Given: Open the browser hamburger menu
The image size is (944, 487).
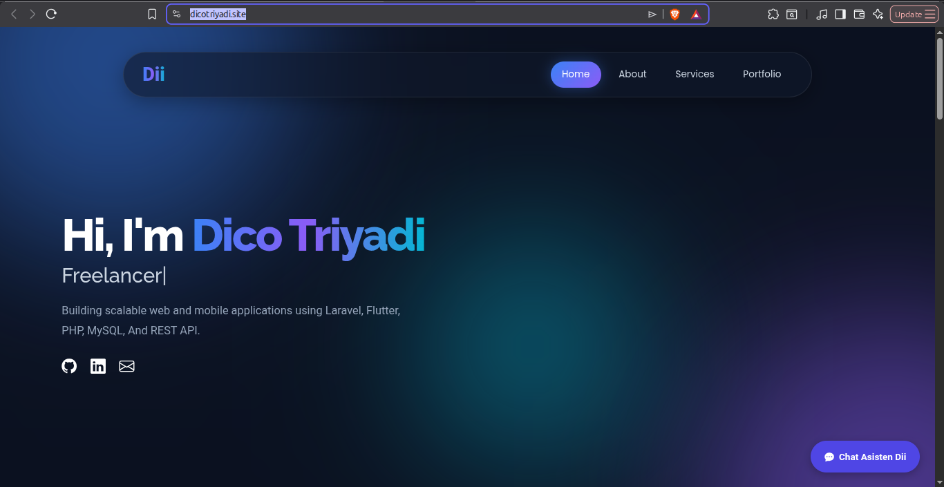Looking at the screenshot, I should 929,14.
